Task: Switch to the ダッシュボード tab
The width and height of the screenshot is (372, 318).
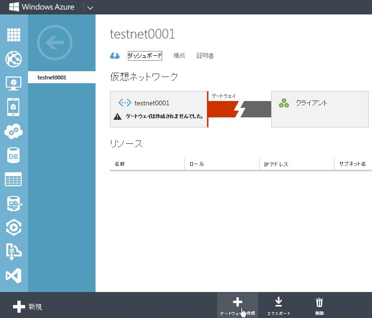Action: coord(145,56)
